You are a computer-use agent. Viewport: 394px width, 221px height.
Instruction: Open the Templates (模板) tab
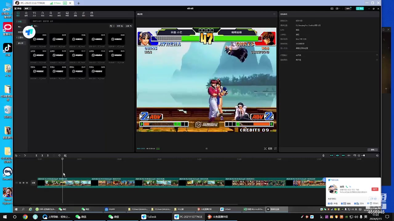tap(92, 14)
